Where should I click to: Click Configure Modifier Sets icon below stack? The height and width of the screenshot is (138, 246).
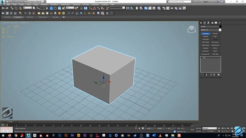219,75
